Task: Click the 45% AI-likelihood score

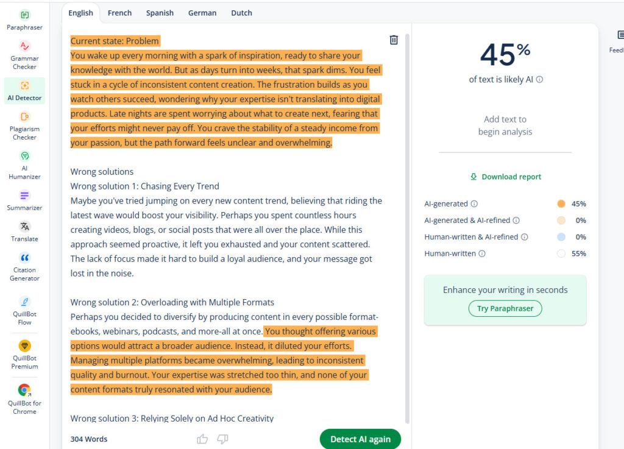Action: pos(505,54)
